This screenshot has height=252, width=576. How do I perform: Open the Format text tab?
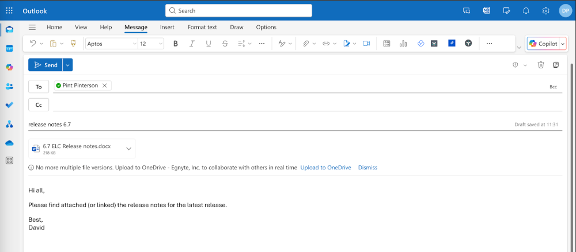(x=202, y=27)
